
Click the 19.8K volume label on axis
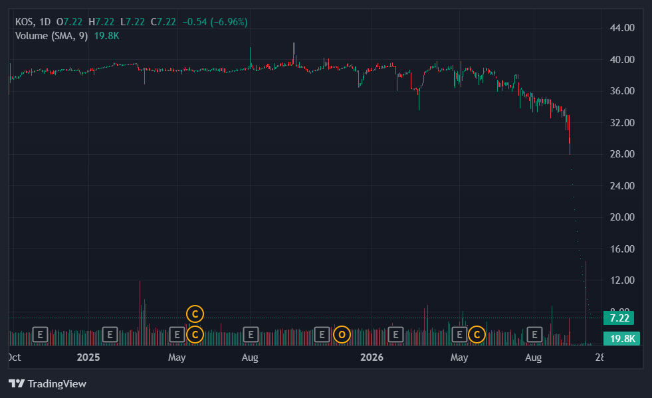coord(621,338)
